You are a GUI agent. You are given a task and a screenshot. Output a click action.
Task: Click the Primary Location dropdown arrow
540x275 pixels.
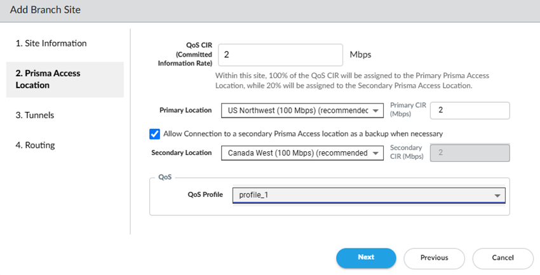[375, 111]
